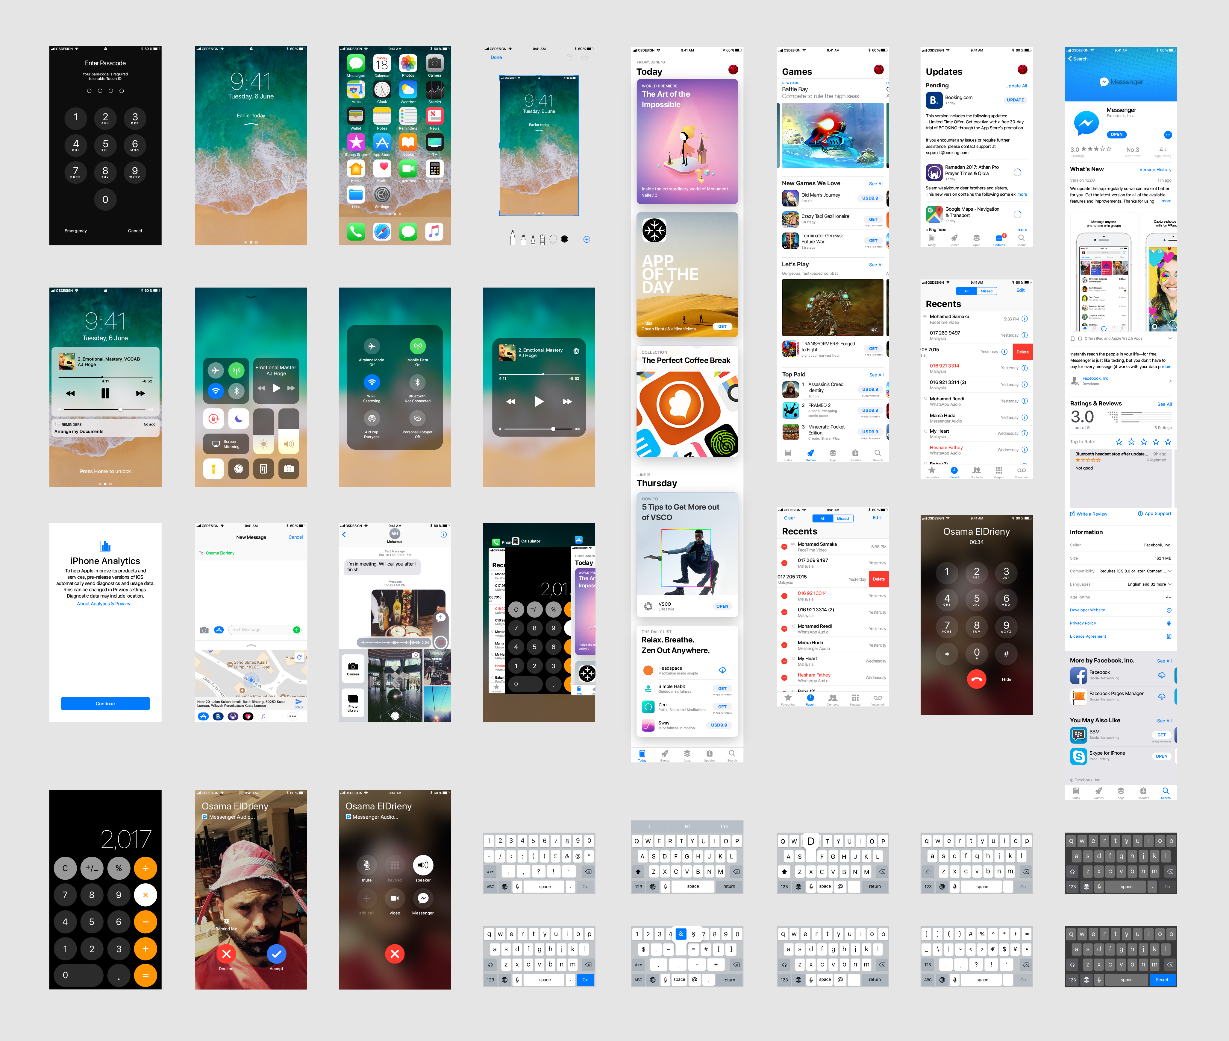Tap the Timer icon in Control Center

tap(239, 469)
